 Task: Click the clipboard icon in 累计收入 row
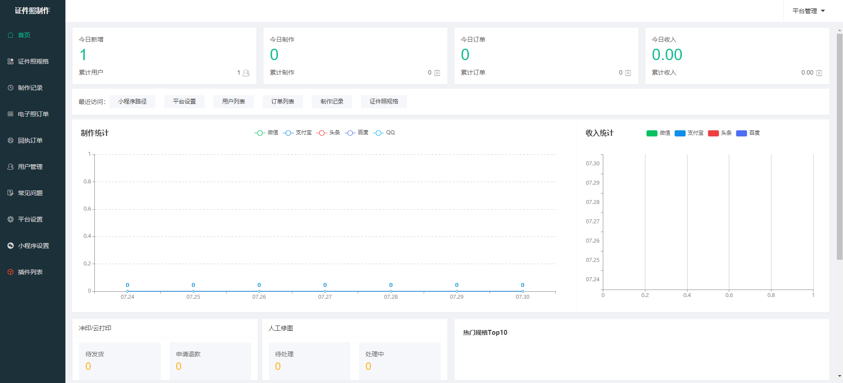(x=819, y=73)
